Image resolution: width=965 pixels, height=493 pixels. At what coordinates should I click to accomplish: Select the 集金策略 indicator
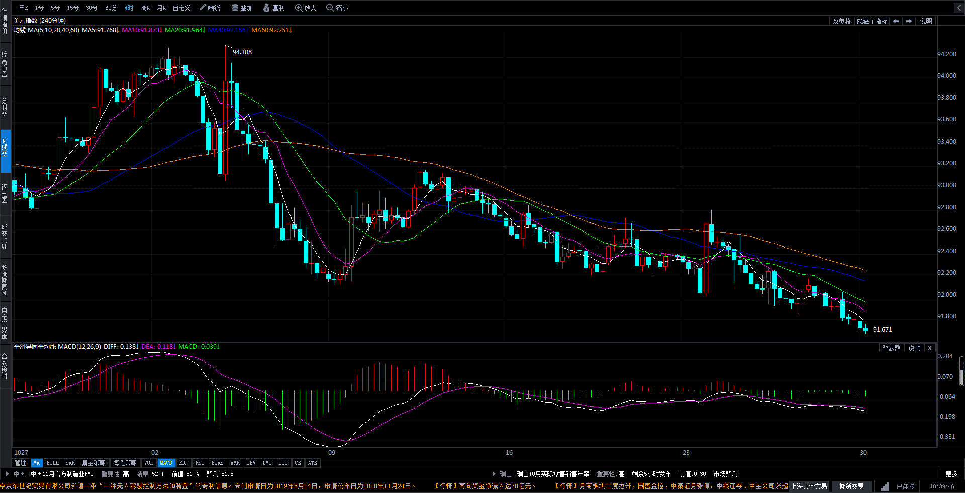click(x=93, y=463)
